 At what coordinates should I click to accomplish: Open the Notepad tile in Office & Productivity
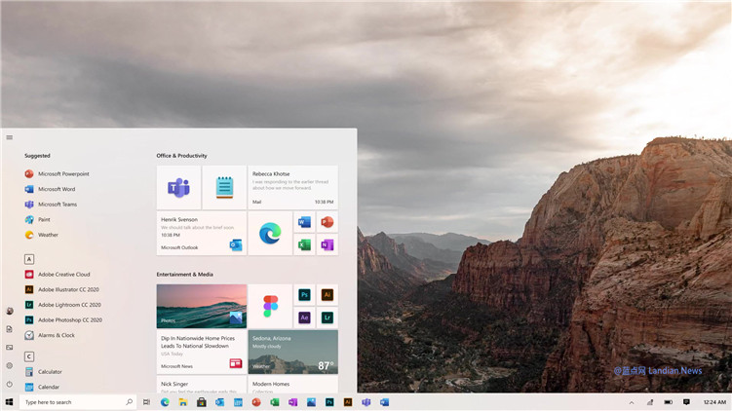point(224,188)
